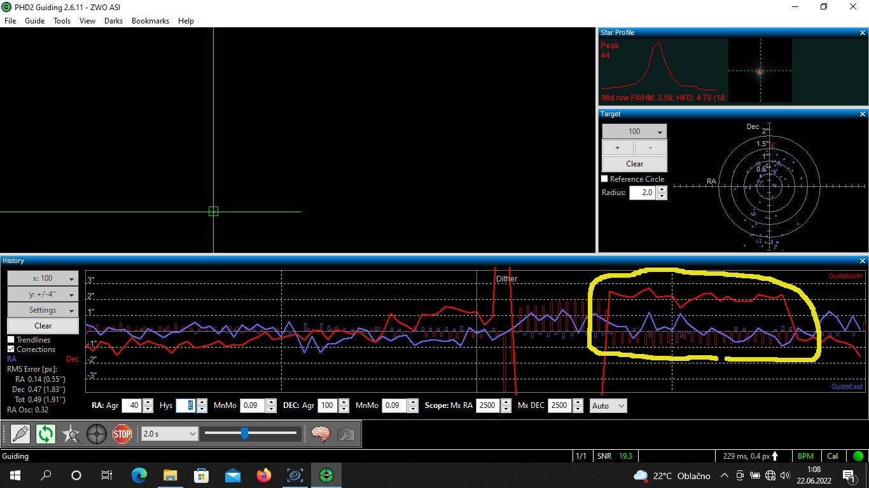869x488 pixels.
Task: Click the camera settings wrench icon
Action: click(x=345, y=434)
